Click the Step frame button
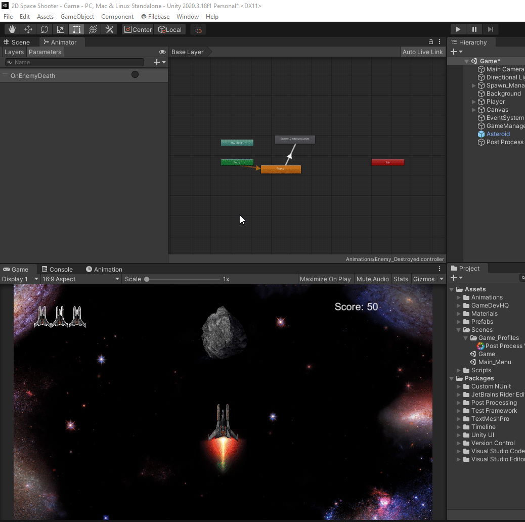 point(490,29)
